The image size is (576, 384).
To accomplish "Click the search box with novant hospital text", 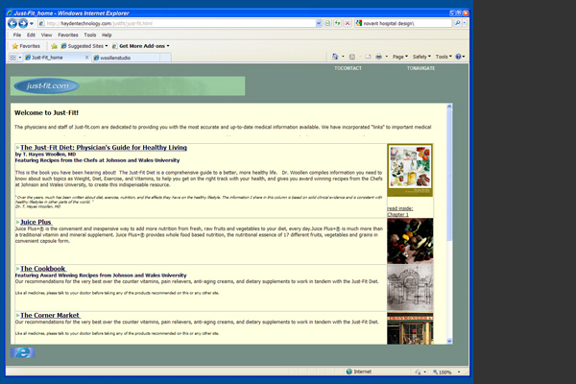I will (x=401, y=21).
